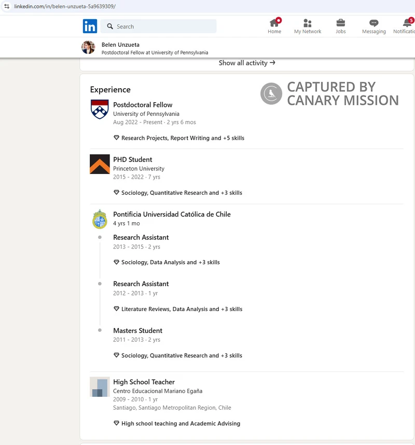
Task: Open Sociology, Data Analysis and +3 skills
Action: point(171,262)
